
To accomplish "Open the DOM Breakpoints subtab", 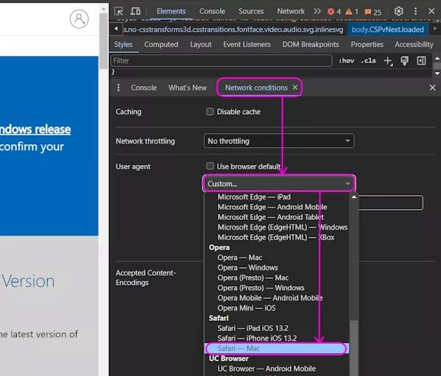I will click(x=311, y=44).
